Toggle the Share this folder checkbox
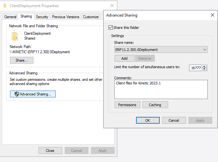The width and height of the screenshot is (218, 162). click(x=111, y=28)
